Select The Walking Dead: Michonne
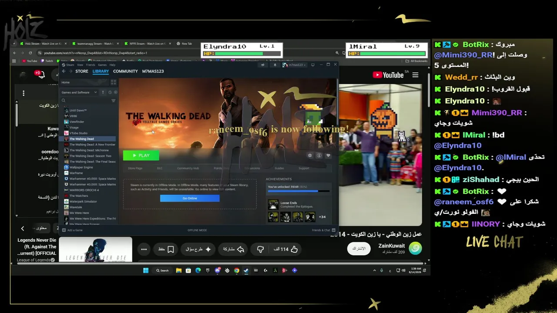The width and height of the screenshot is (557, 313). pos(90,150)
